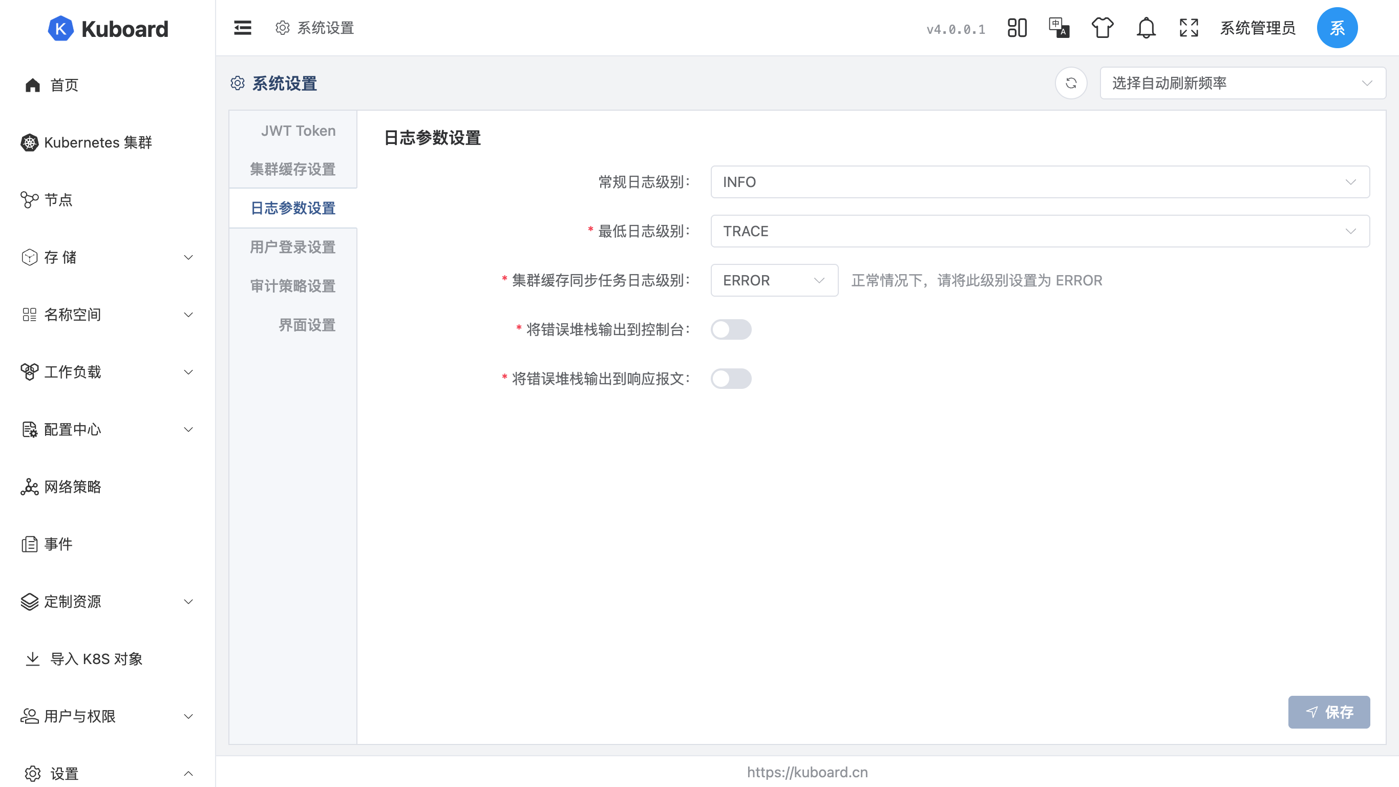Enter fullscreen mode via expand icon
This screenshot has height=787, width=1399.
[x=1189, y=28]
